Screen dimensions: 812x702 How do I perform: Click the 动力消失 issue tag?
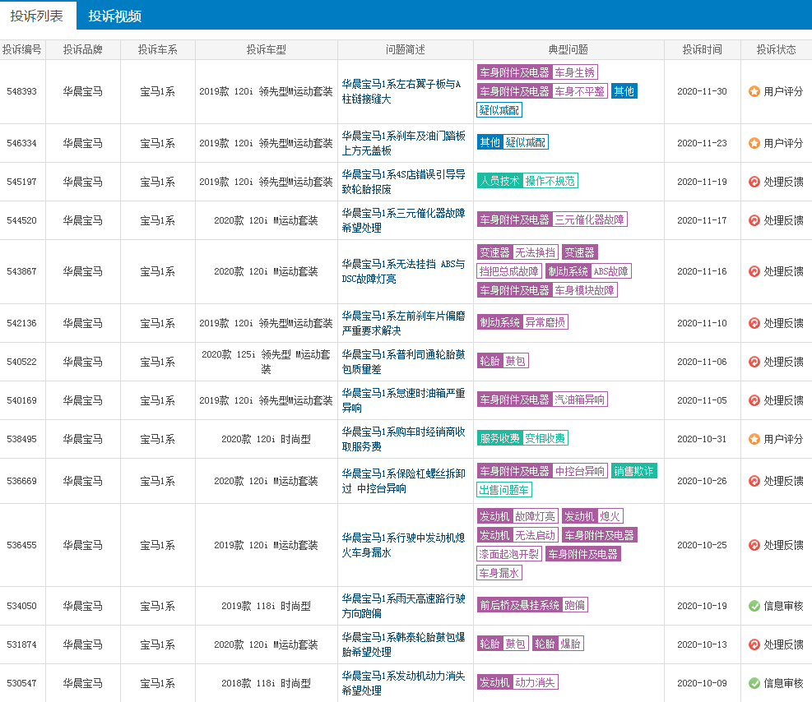(x=536, y=683)
